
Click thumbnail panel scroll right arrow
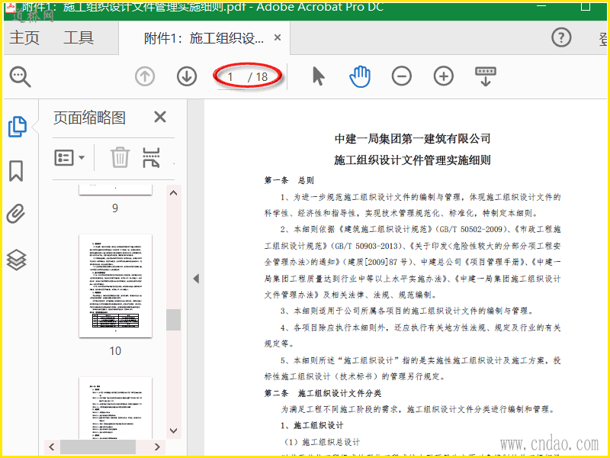(157, 447)
